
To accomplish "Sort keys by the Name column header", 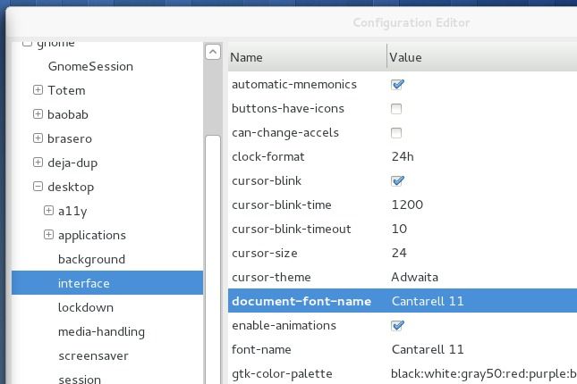I will pyautogui.click(x=306, y=57).
